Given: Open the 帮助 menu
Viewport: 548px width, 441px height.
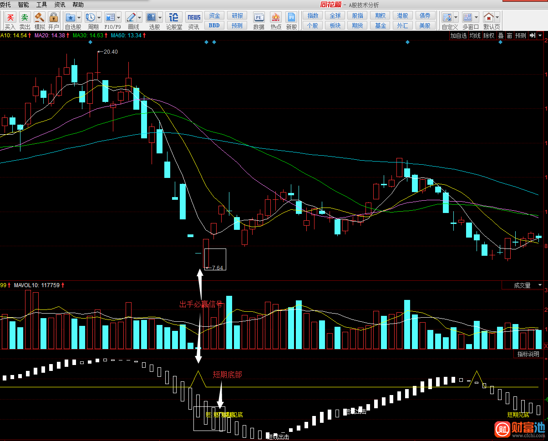Looking at the screenshot, I should [78, 5].
